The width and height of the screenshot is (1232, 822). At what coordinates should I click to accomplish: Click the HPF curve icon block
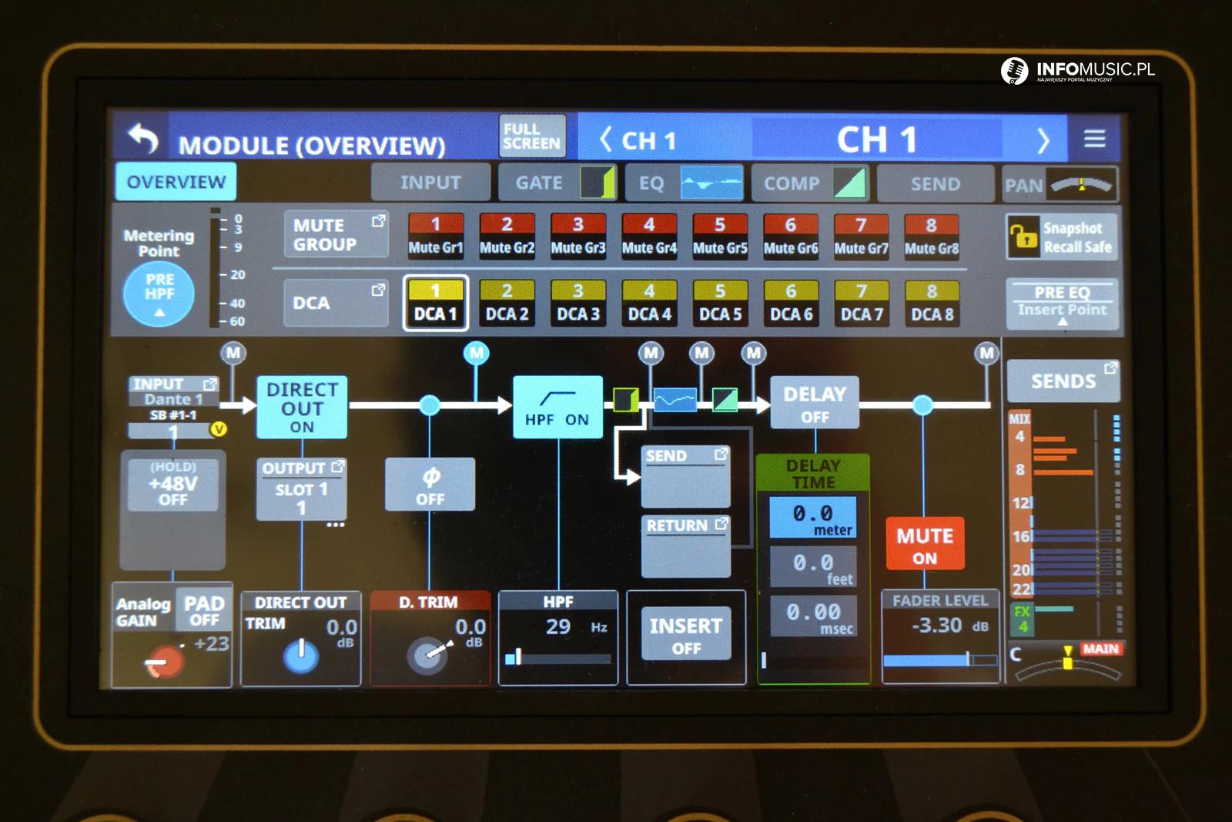(x=558, y=398)
